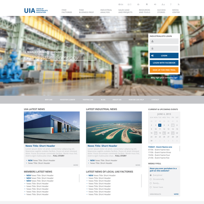Click the bookmark page icon
The image size is (204, 204).
coord(147,4)
